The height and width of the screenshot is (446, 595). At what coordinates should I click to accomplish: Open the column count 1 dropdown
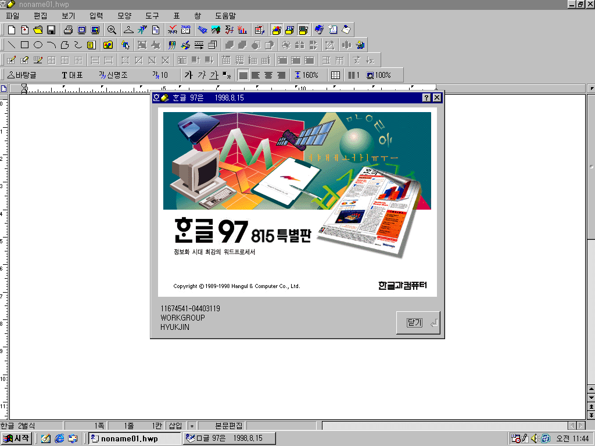(354, 75)
